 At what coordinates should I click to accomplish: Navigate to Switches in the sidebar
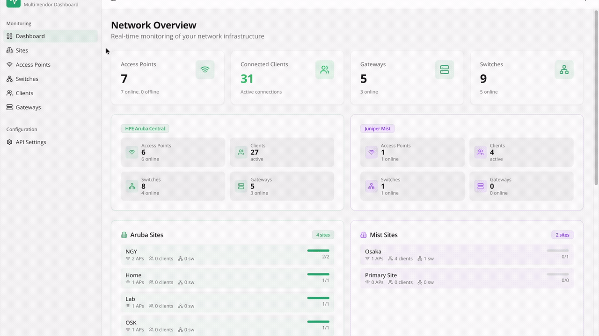click(x=51, y=79)
